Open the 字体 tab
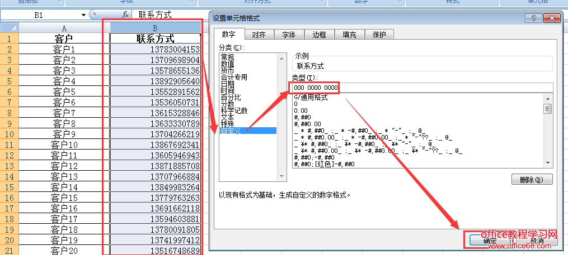Viewport: 568px width, 255px height. tap(289, 35)
